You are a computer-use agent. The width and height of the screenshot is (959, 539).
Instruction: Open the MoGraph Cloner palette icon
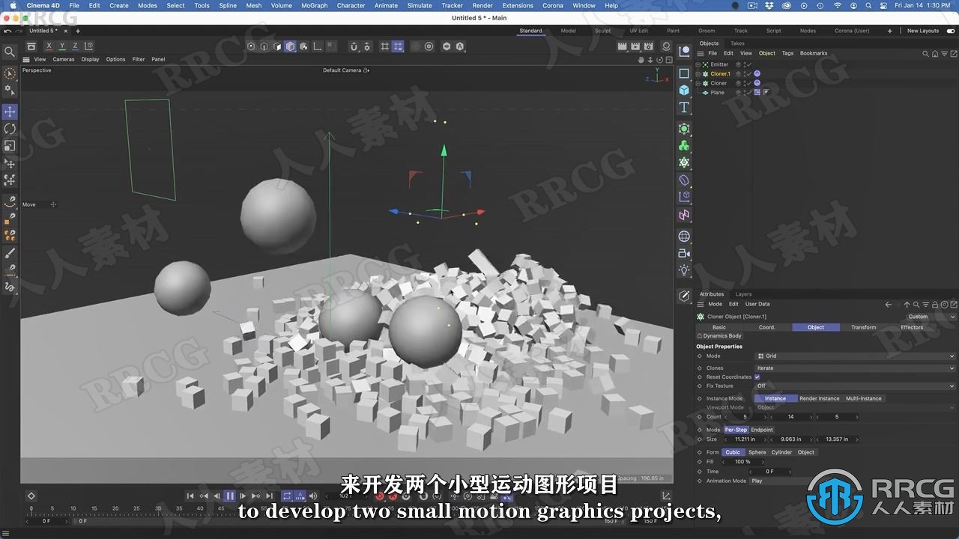pyautogui.click(x=684, y=145)
